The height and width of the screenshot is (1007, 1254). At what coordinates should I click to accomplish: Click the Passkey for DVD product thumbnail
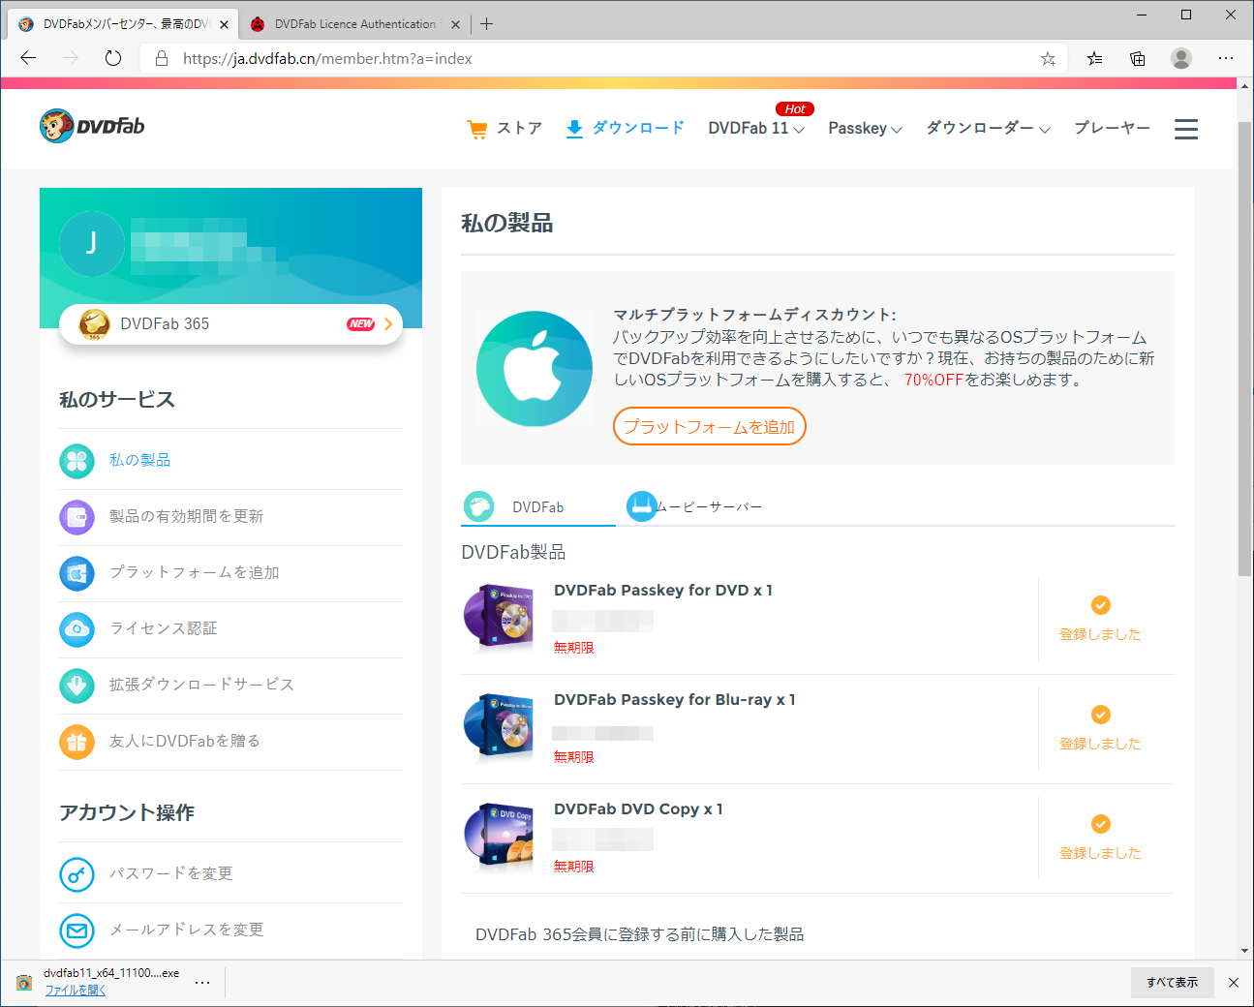[500, 617]
